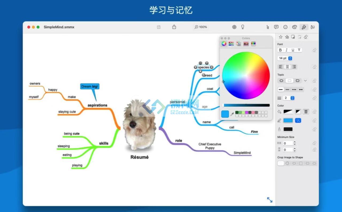The height and width of the screenshot is (212, 342).
Task: Select the purple saved swatch
Action: click(x=247, y=112)
